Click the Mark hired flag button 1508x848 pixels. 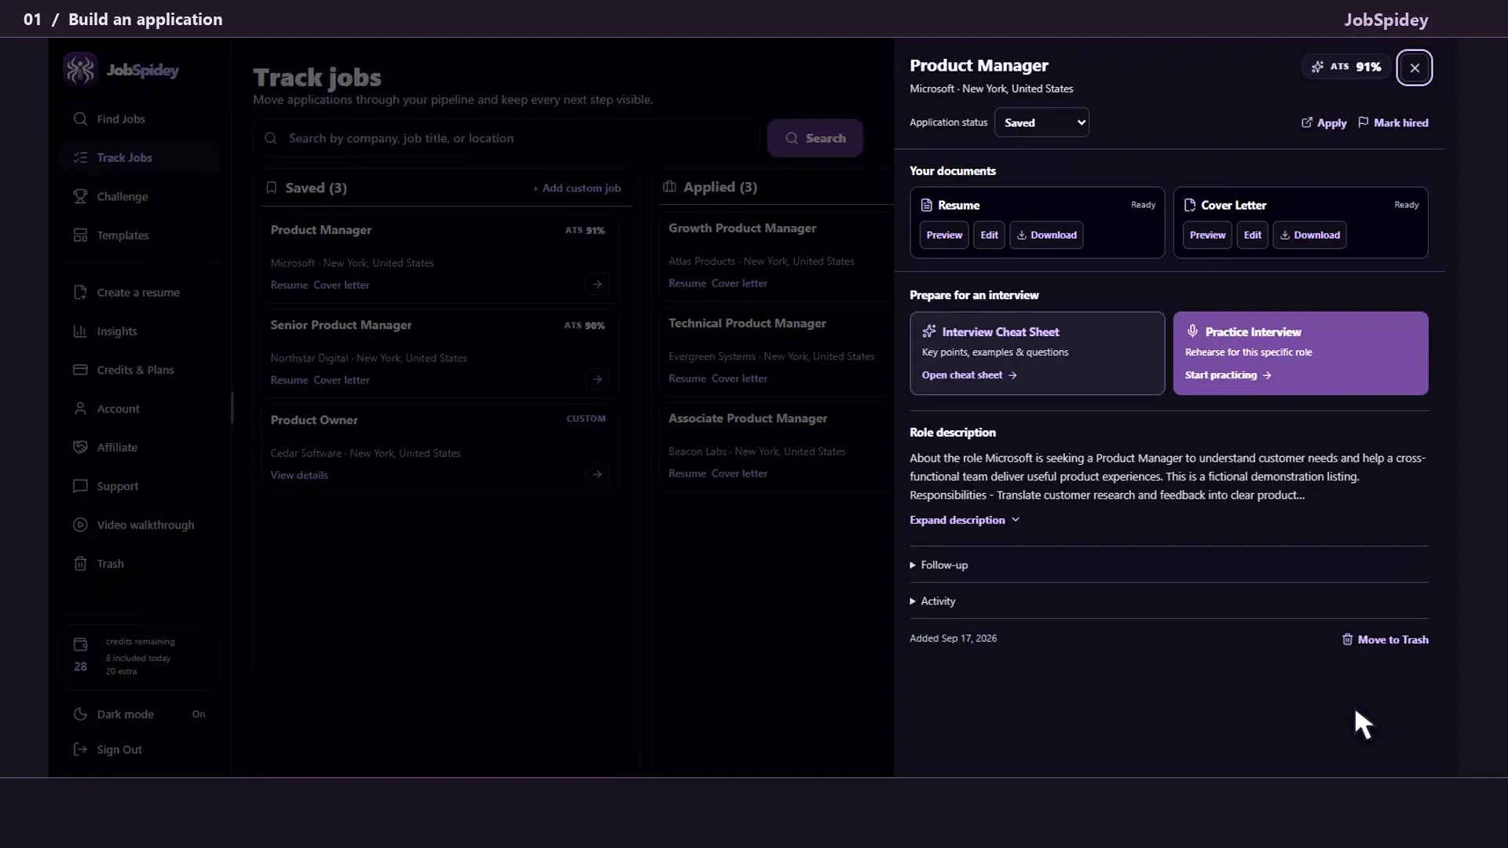[x=1393, y=122]
